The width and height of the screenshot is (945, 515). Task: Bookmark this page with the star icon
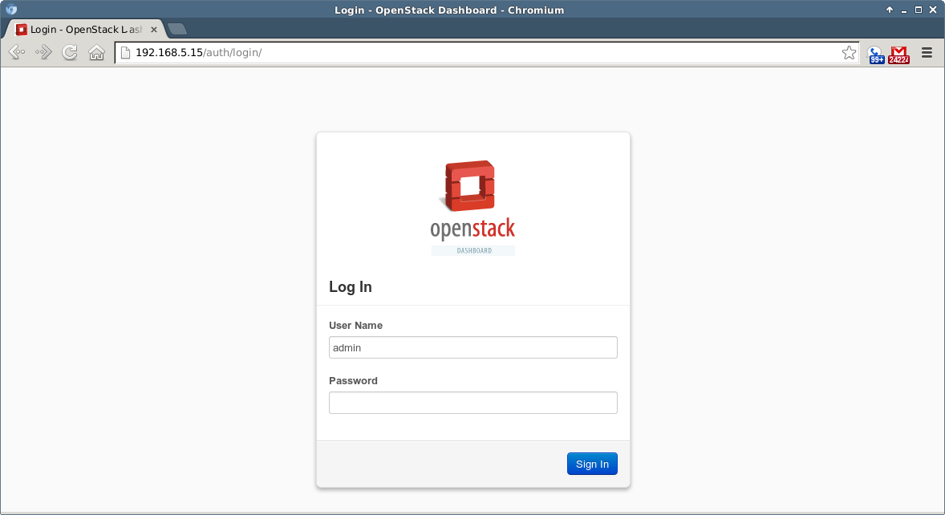(849, 53)
